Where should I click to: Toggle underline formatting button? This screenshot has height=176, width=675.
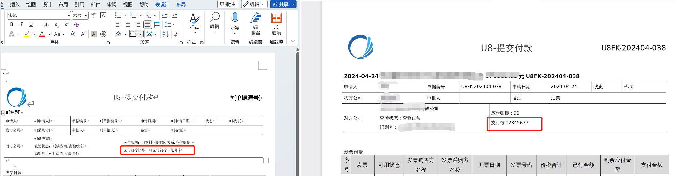click(31, 24)
